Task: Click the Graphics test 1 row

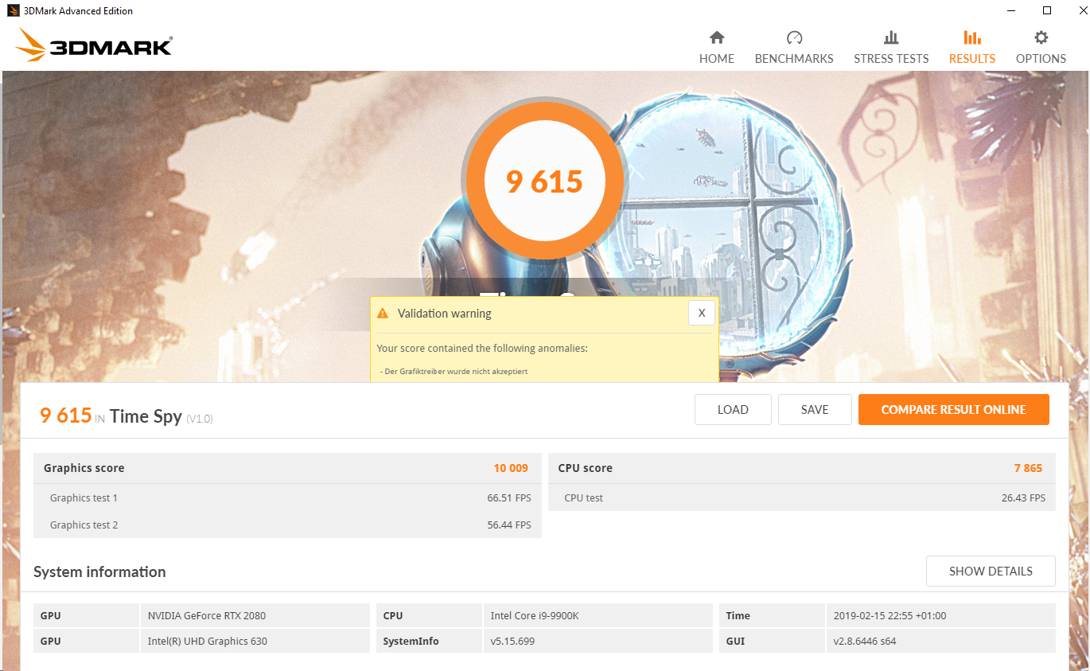Action: click(287, 497)
